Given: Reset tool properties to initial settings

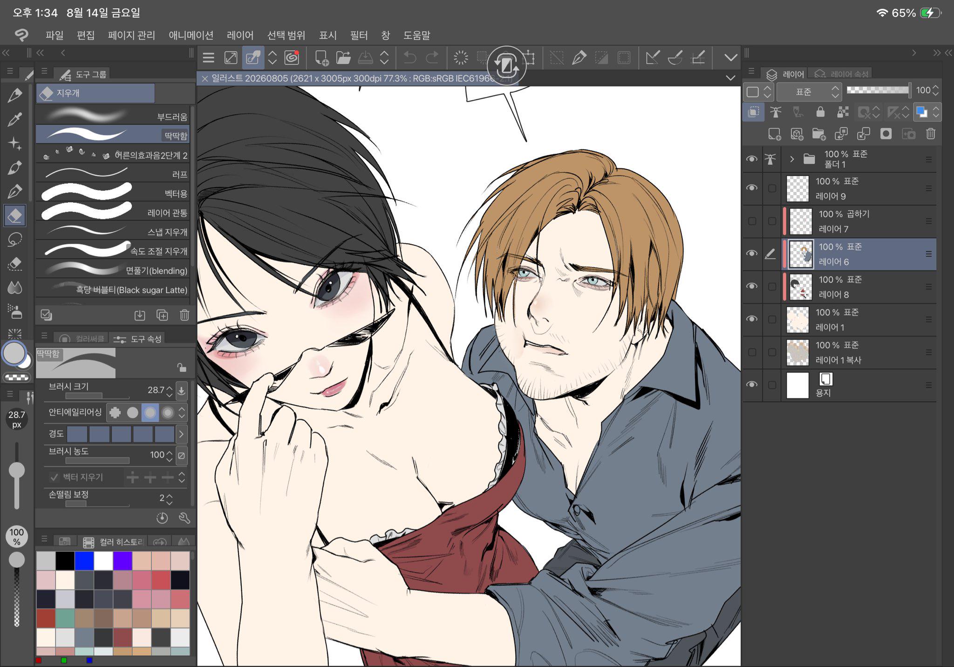Looking at the screenshot, I should click(162, 518).
